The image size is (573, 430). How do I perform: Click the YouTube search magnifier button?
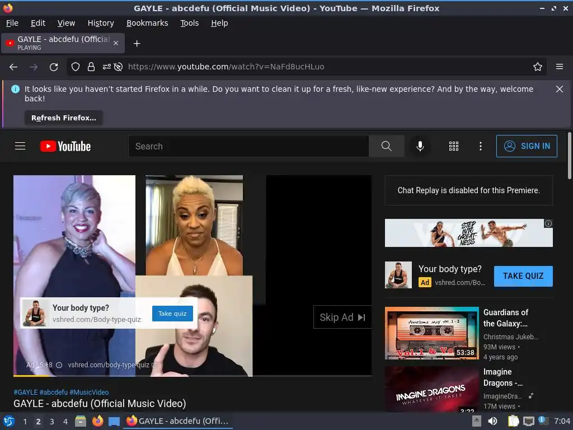point(386,146)
